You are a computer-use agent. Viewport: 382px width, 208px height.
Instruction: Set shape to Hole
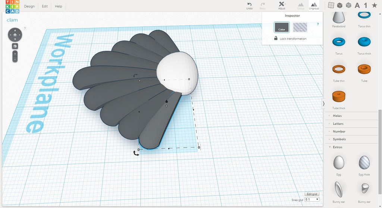[300, 27]
